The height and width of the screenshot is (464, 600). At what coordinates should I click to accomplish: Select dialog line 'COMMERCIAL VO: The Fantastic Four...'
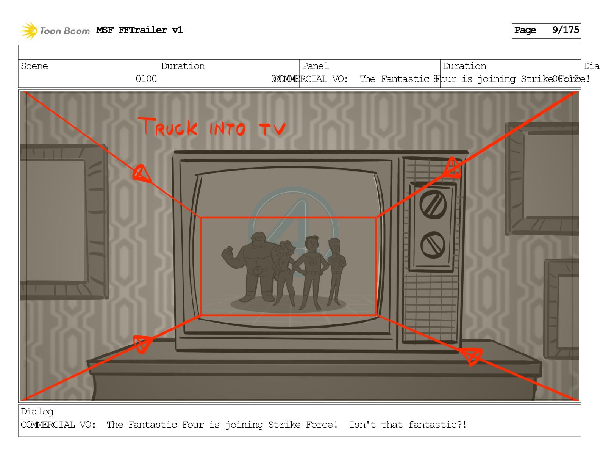coord(244,425)
